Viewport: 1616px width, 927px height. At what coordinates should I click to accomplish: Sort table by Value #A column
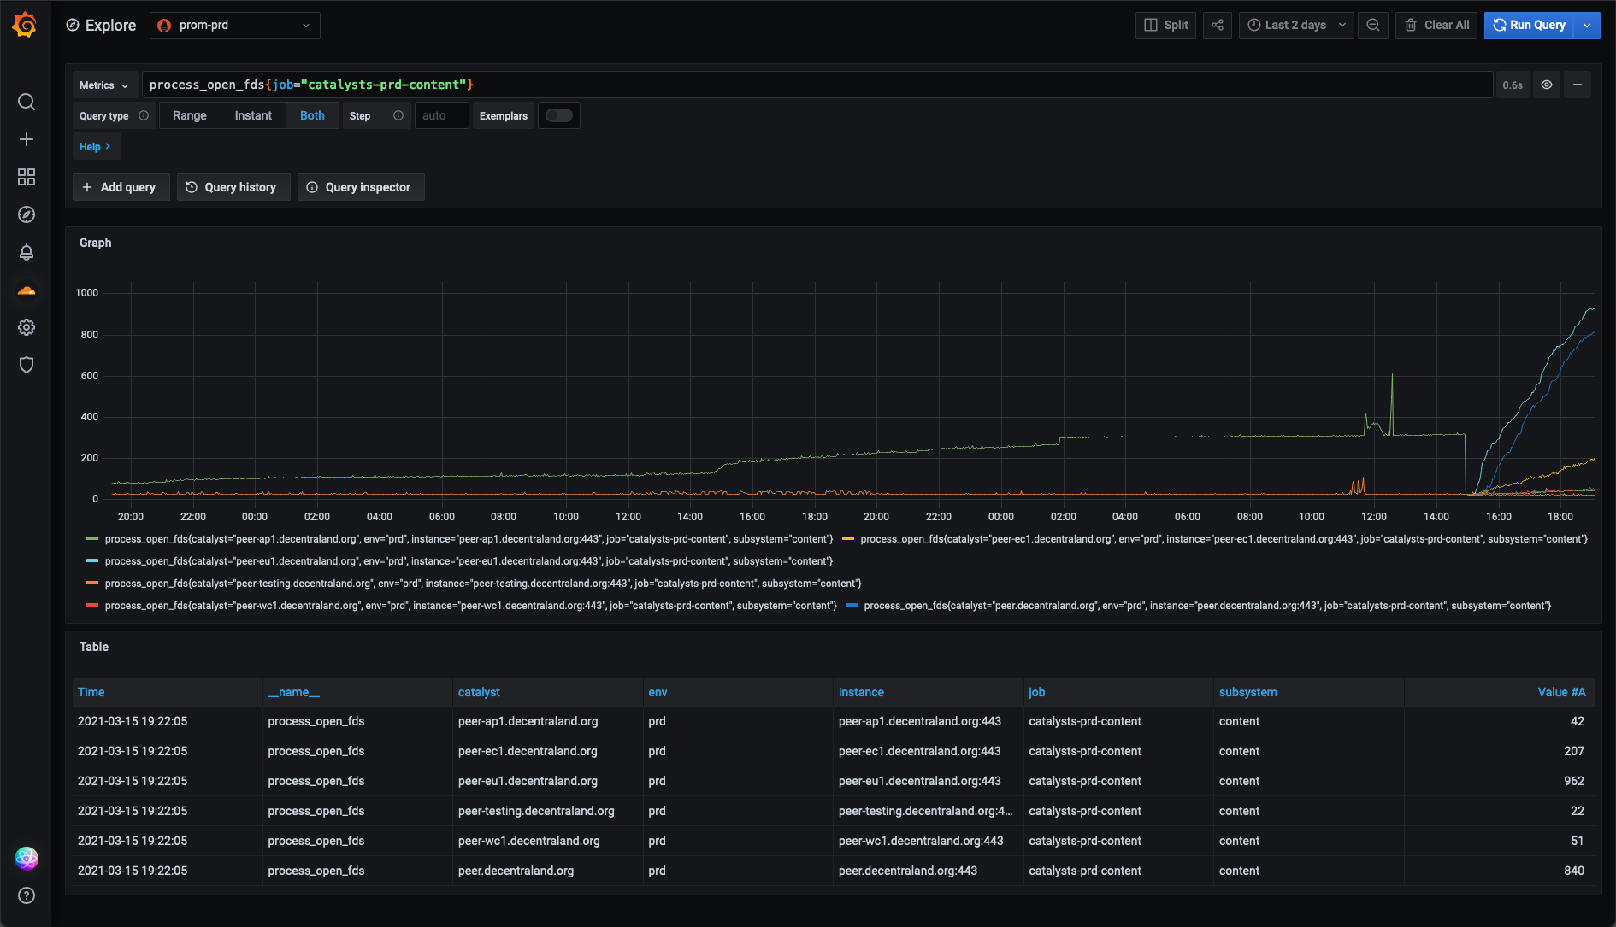pos(1561,692)
